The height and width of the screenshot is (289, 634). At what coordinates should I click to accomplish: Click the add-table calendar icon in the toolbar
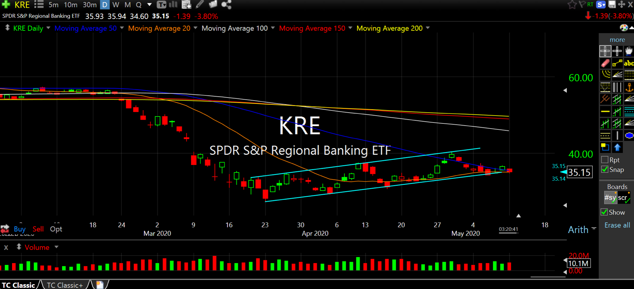click(x=186, y=4)
